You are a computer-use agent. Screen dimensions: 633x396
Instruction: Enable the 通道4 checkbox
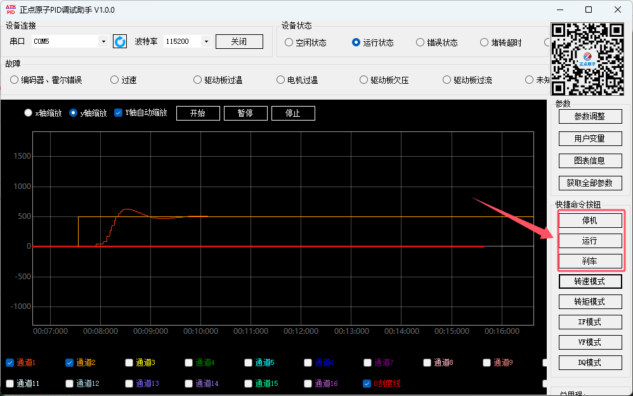click(188, 362)
